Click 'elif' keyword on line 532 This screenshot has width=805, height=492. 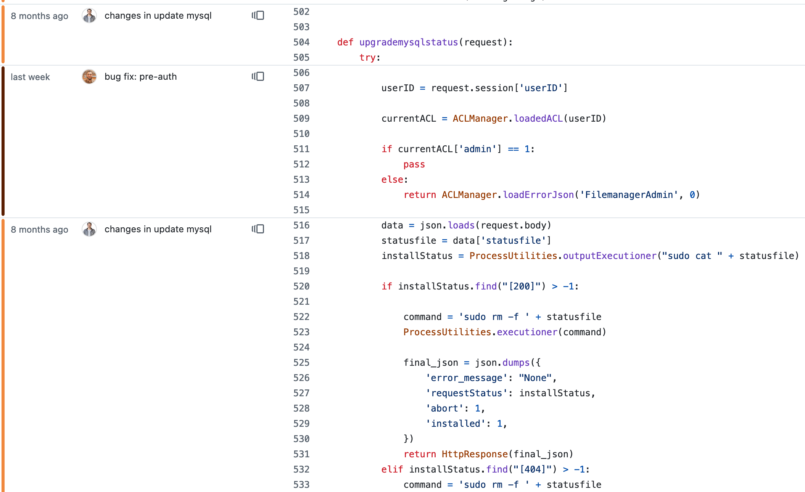pyautogui.click(x=392, y=469)
